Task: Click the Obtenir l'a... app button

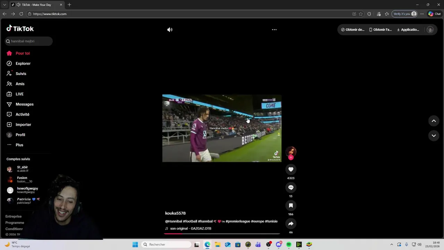Action: click(x=381, y=30)
